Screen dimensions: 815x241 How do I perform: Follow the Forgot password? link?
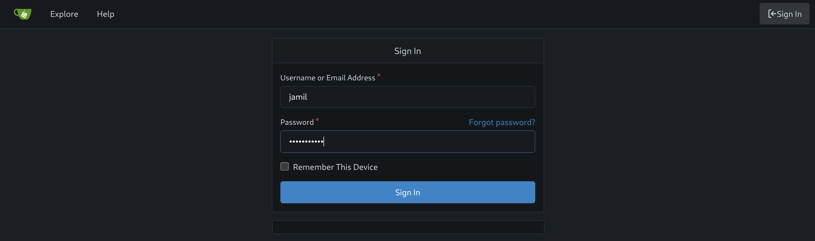[502, 122]
